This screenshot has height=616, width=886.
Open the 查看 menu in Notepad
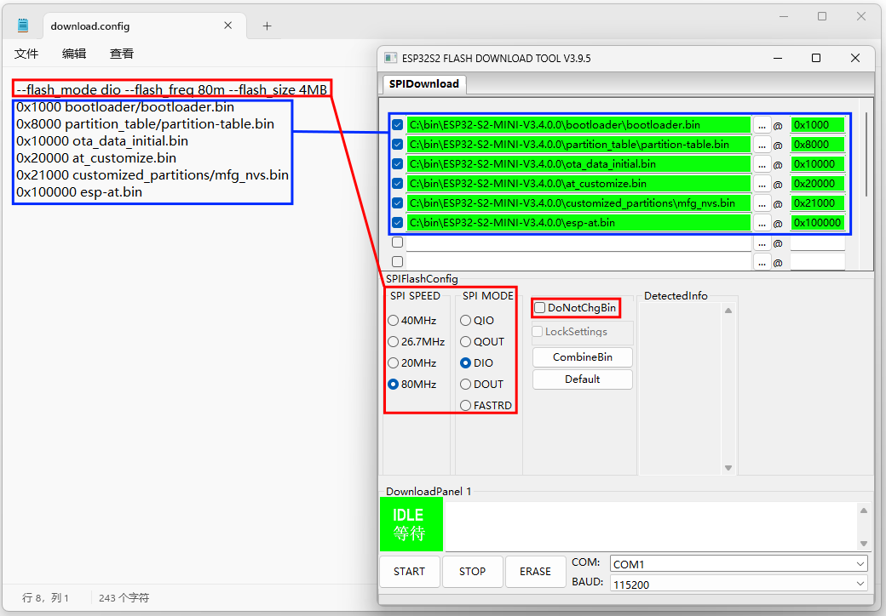tap(122, 54)
